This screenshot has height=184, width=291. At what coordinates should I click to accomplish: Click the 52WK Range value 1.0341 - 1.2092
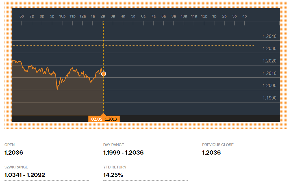tap(25, 175)
